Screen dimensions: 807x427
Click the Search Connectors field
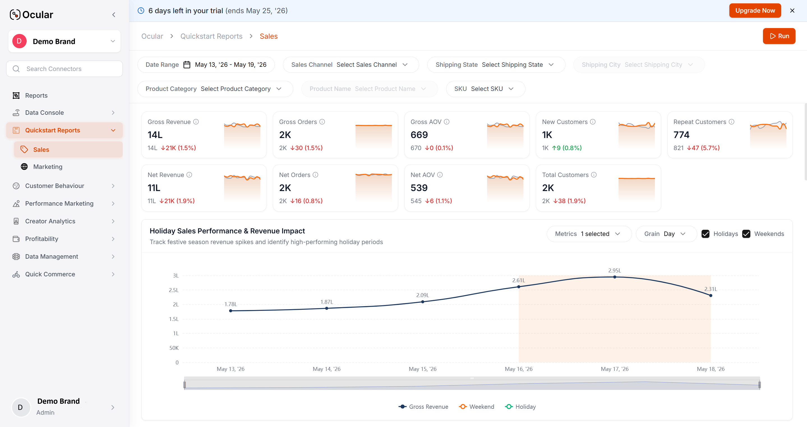pyautogui.click(x=64, y=69)
